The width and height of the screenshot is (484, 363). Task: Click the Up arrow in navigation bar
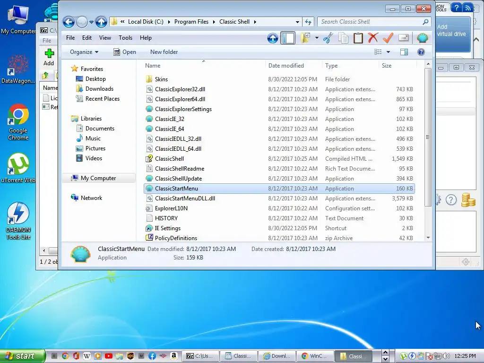pos(101,22)
